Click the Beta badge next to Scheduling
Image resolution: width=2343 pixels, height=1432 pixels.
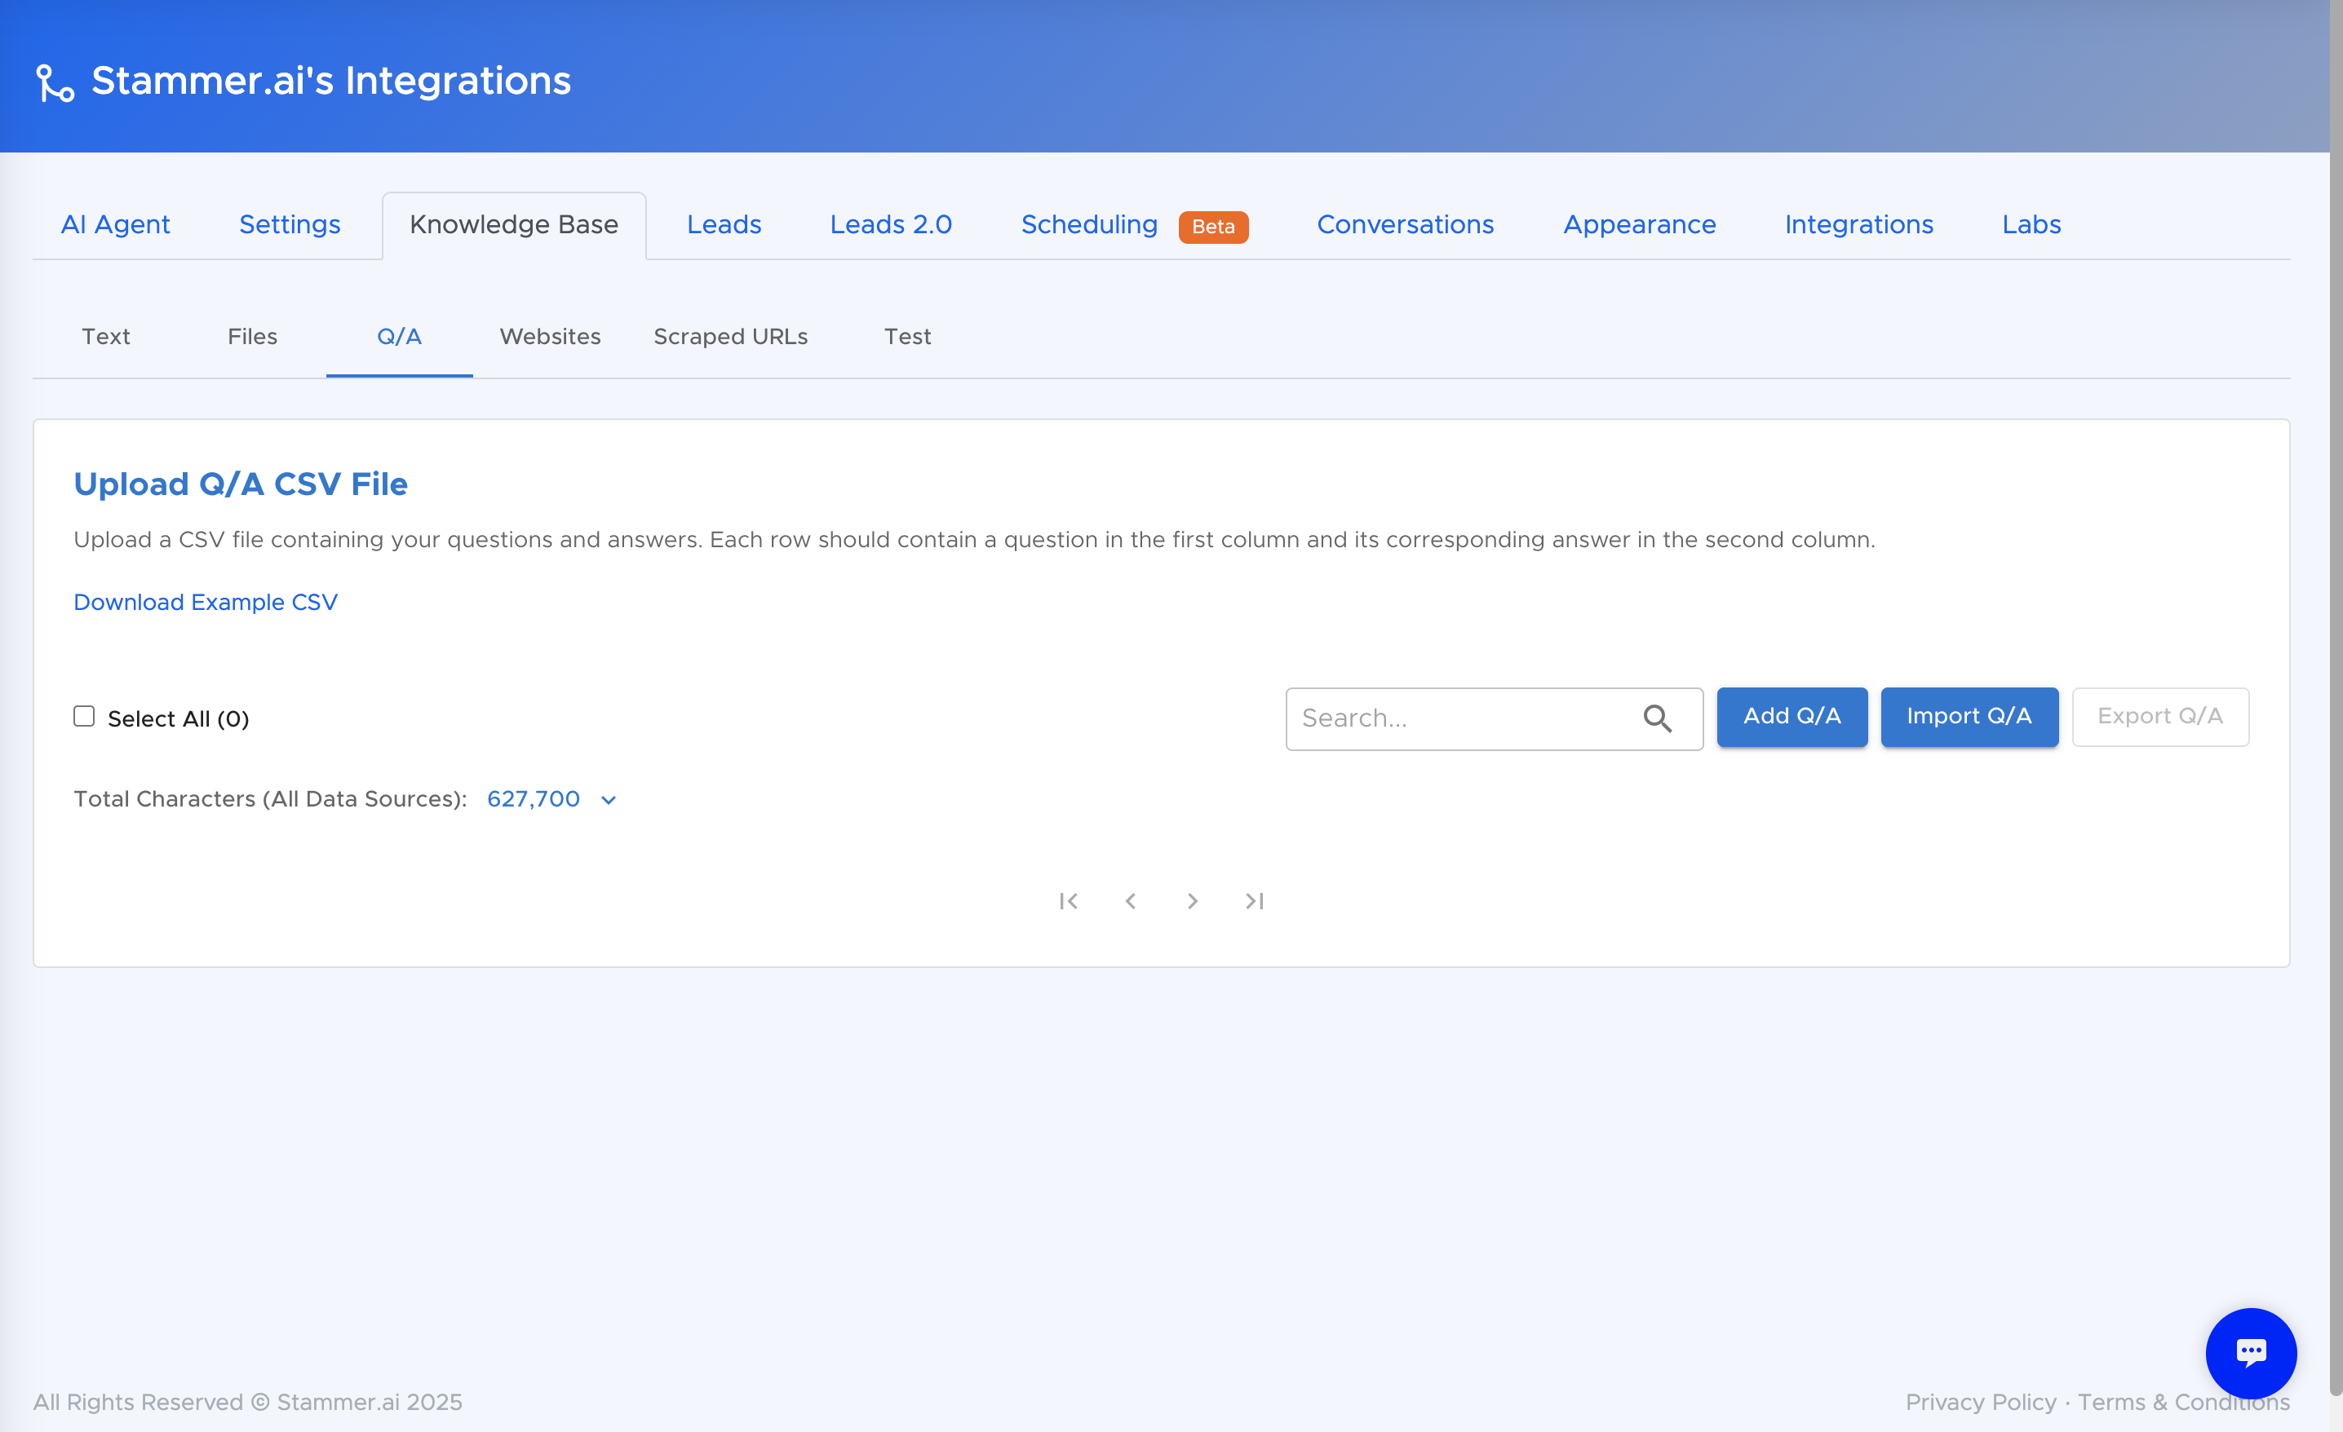1213,226
